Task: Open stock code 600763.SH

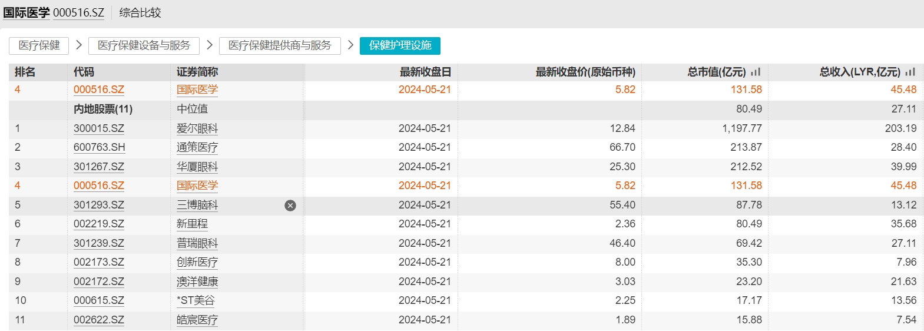Action: (x=99, y=147)
